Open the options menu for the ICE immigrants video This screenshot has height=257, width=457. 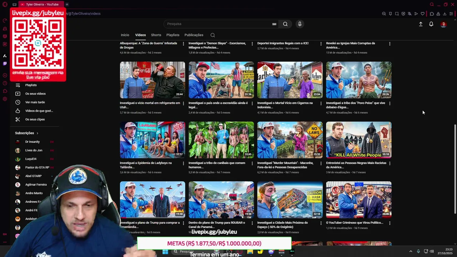[x=321, y=44]
